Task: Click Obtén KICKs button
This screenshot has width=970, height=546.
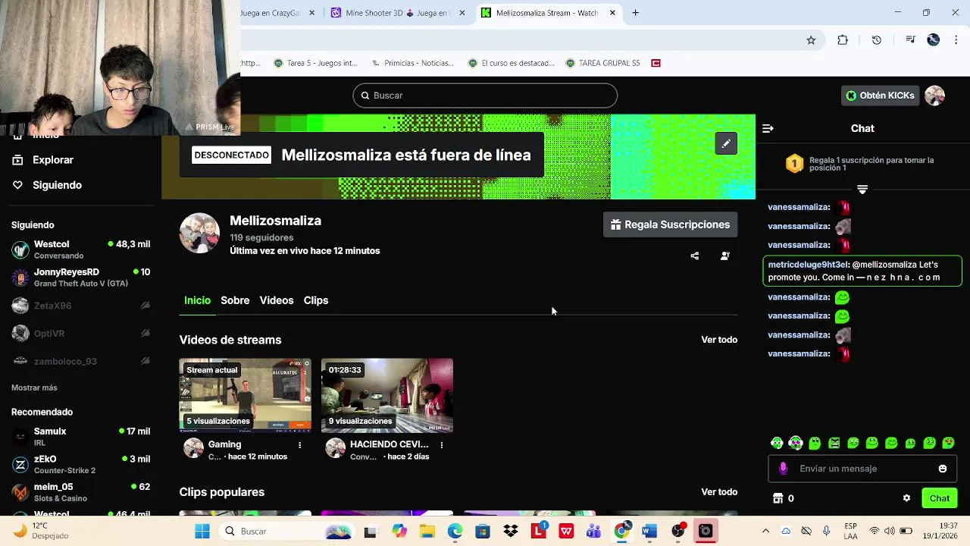Action: point(880,96)
